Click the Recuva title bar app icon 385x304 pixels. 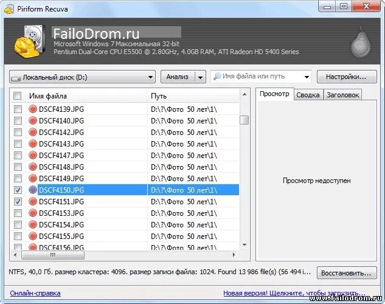9,9
